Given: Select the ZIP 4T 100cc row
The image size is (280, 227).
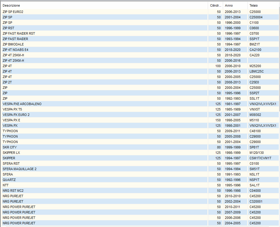Looking at the screenshot, I should pyautogui.click(x=140, y=66).
